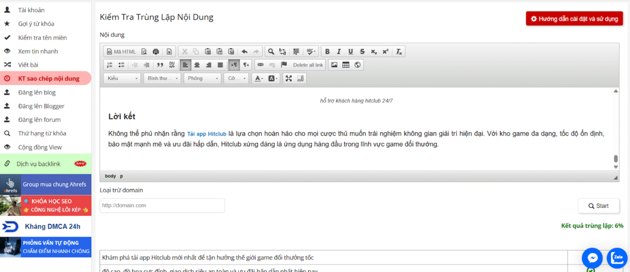
Task: Select Thứ hạng từ khóa sidebar item
Action: pyautogui.click(x=42, y=133)
